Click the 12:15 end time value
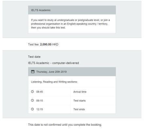 (x=40, y=109)
